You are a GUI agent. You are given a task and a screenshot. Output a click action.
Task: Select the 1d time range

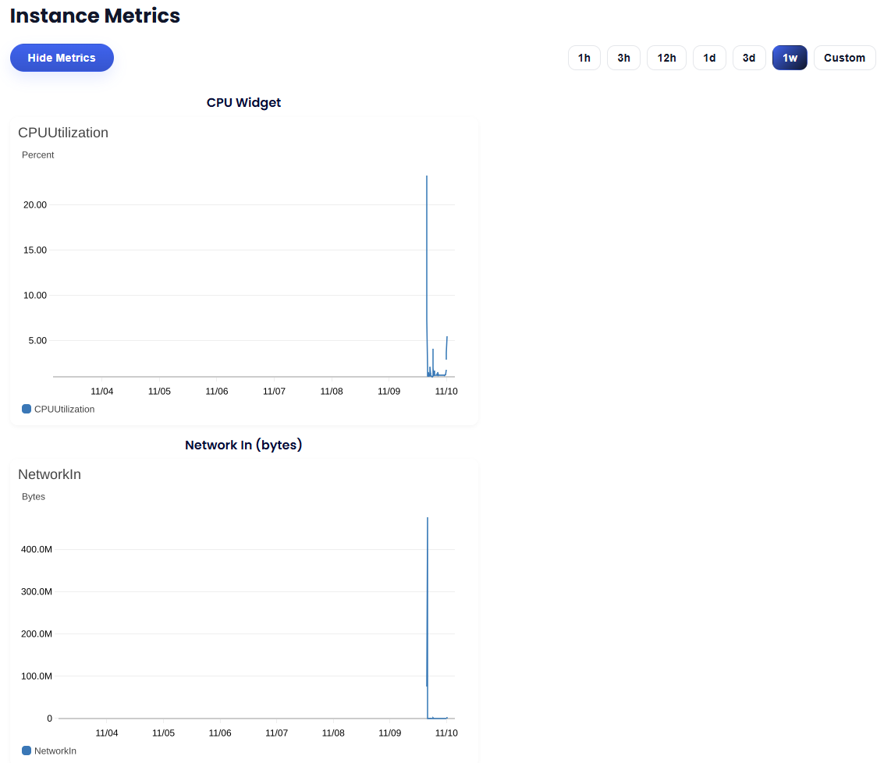coord(709,57)
